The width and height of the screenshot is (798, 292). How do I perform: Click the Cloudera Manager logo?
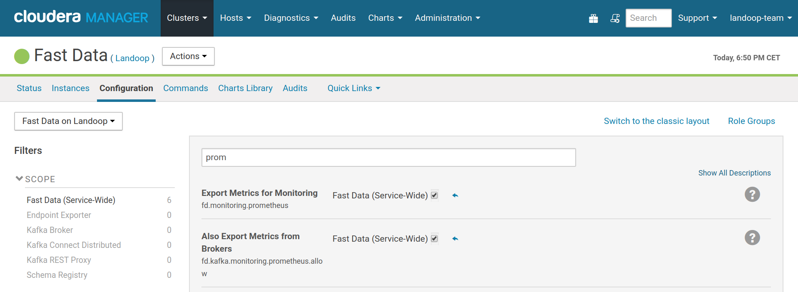[x=81, y=17]
